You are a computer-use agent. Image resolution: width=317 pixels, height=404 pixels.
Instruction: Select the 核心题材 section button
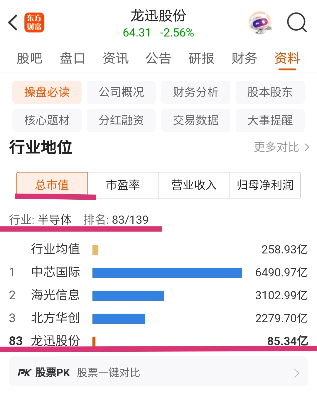pyautogui.click(x=47, y=120)
